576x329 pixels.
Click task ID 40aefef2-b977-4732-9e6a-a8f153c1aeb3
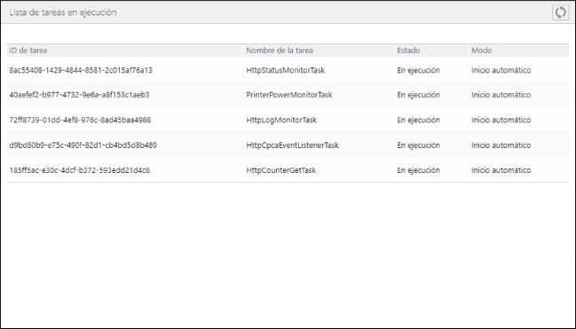79,95
